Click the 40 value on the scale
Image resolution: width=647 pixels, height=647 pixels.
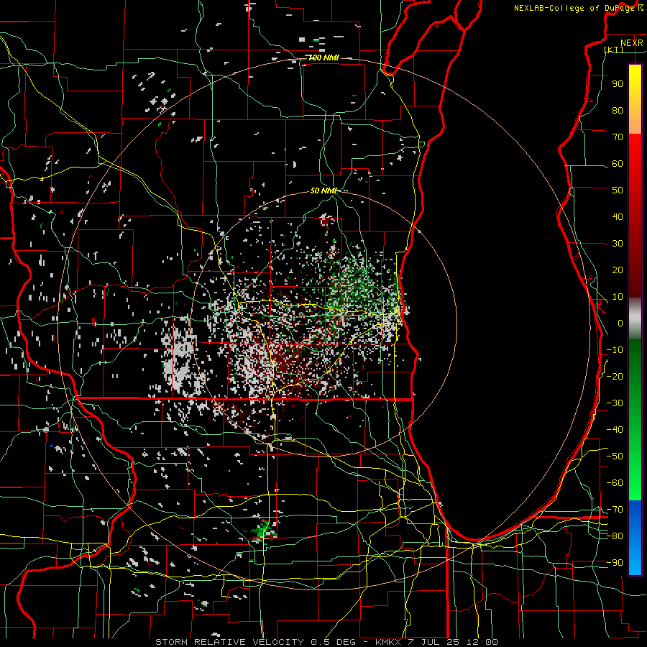pos(618,217)
